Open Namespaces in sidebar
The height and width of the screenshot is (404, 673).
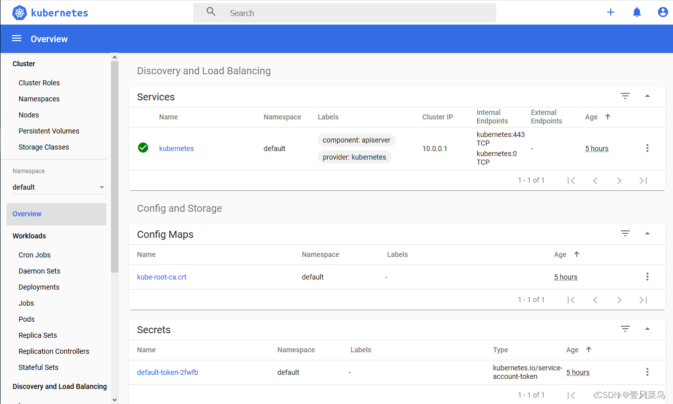click(x=39, y=99)
